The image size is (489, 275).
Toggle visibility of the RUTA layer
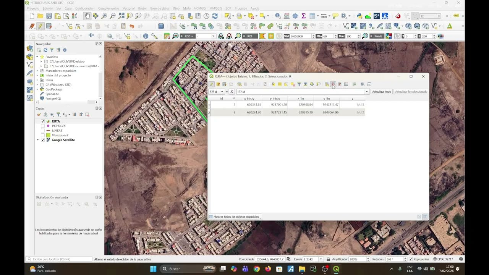pos(43,121)
